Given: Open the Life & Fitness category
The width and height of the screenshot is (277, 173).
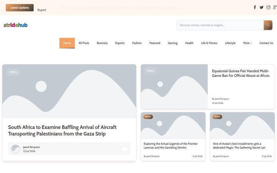Looking at the screenshot, I should click(x=209, y=43).
